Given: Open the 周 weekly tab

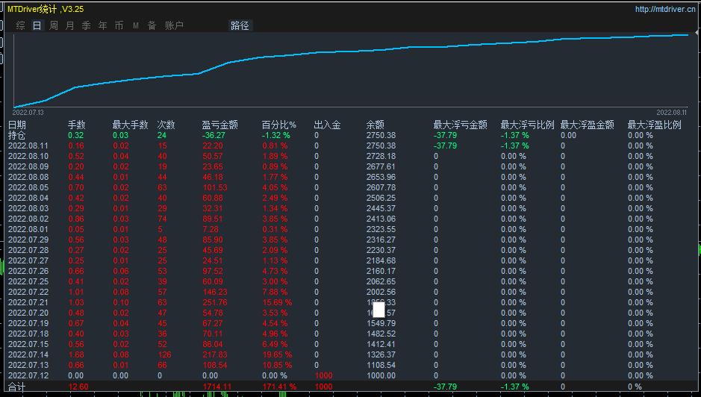Looking at the screenshot, I should [x=54, y=25].
